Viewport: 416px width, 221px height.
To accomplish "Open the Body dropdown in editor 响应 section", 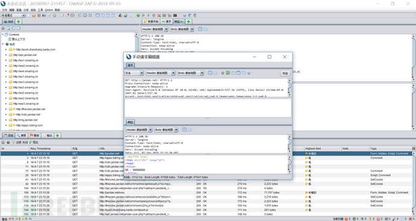I will 166,129.
